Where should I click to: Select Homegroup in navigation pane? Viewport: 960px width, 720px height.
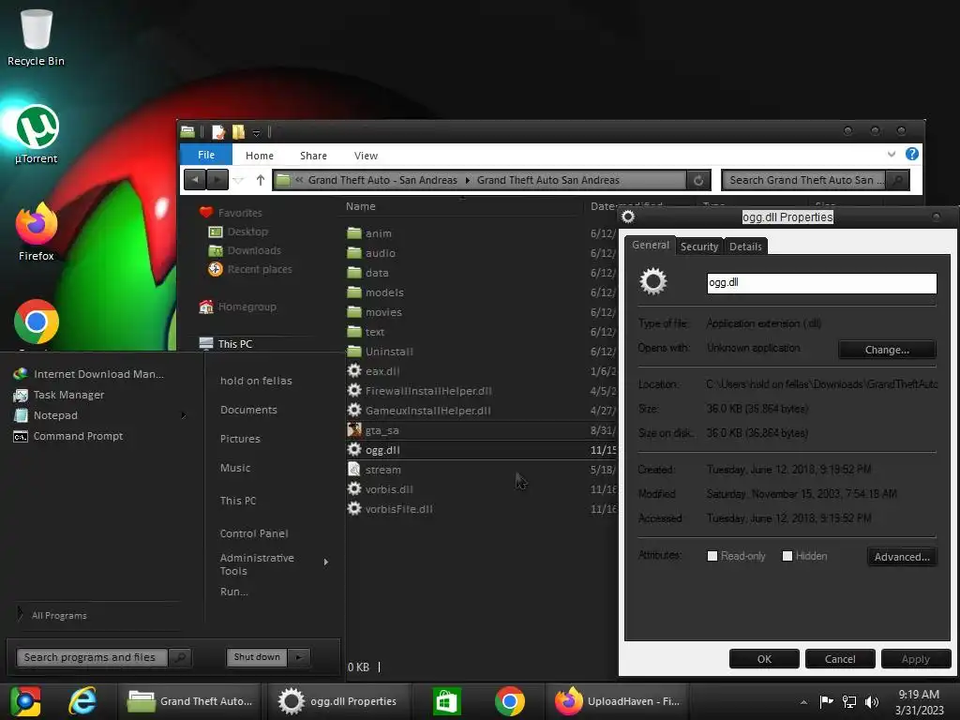click(x=237, y=307)
